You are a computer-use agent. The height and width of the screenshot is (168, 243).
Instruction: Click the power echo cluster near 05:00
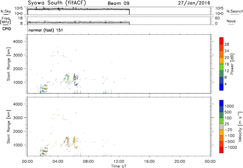pyautogui.click(x=67, y=79)
